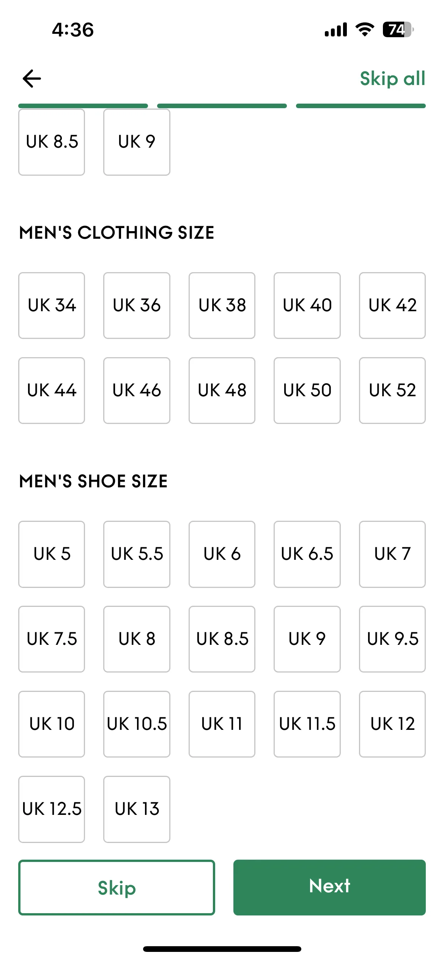Tap the back arrow icon
The width and height of the screenshot is (444, 961).
coord(32,79)
